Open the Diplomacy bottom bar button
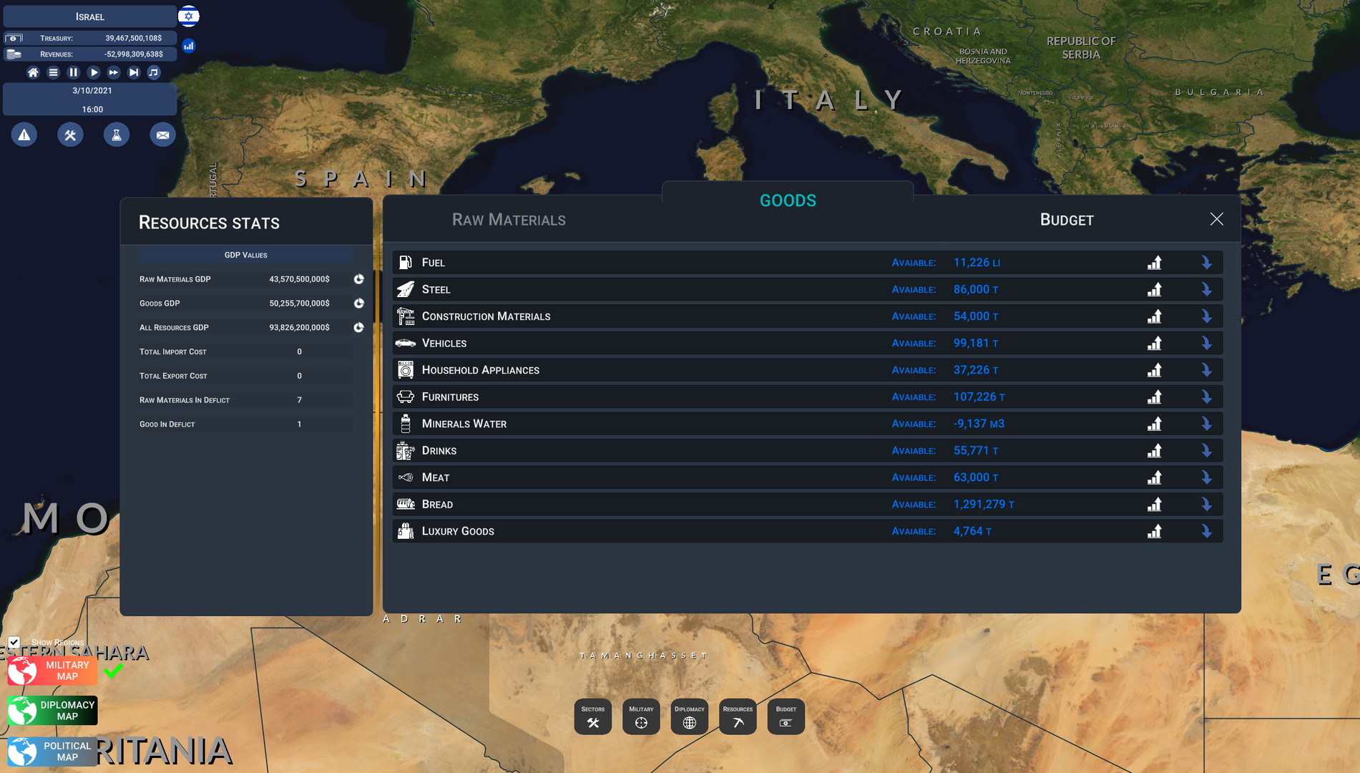The height and width of the screenshot is (773, 1360). 689,716
